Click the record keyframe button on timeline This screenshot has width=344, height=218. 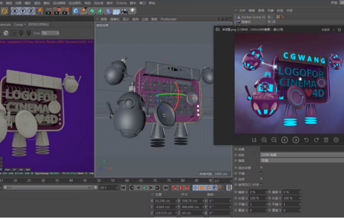click(x=174, y=187)
